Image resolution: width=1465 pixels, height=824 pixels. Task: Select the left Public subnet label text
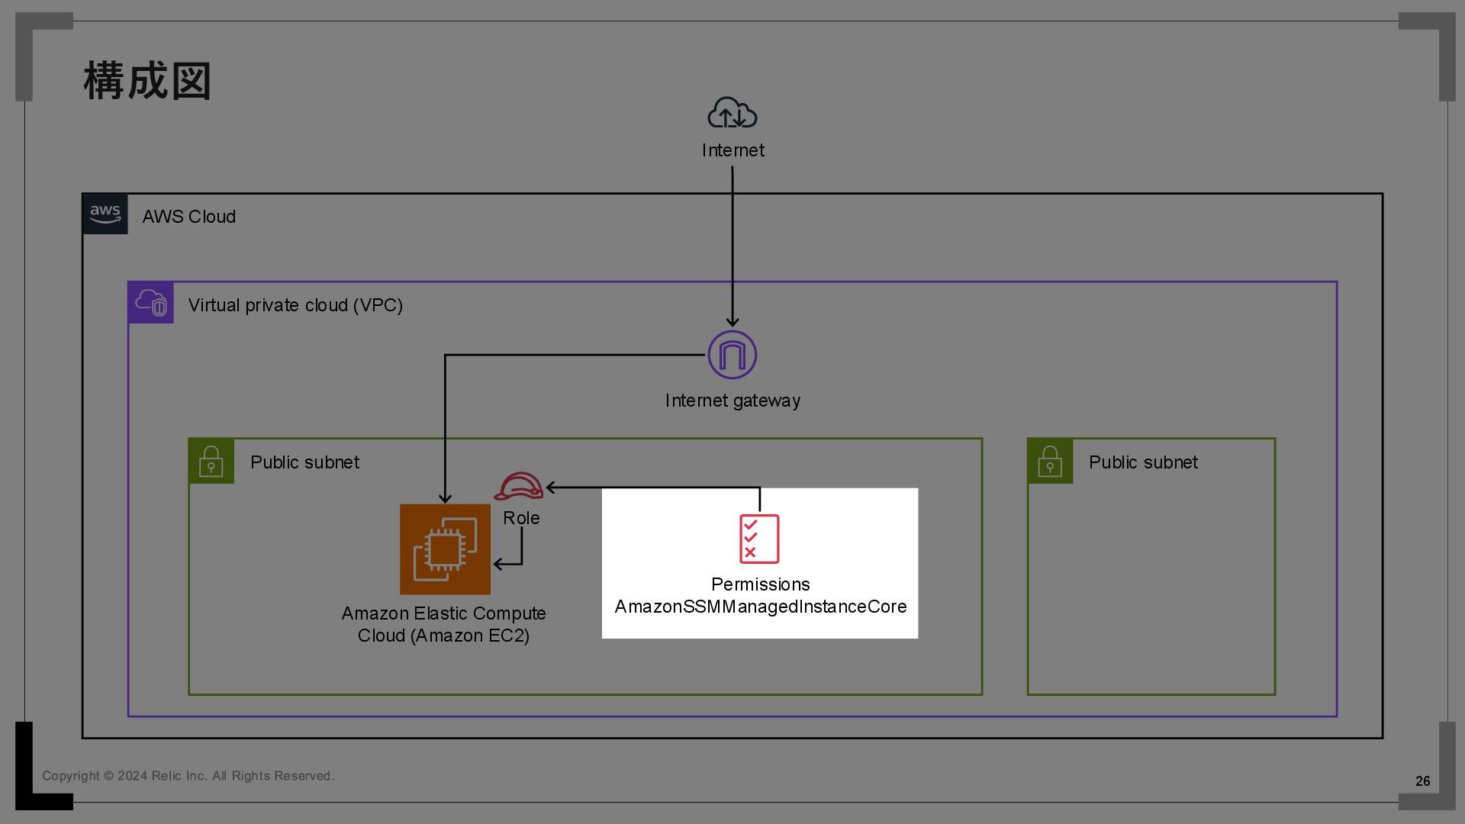point(304,462)
